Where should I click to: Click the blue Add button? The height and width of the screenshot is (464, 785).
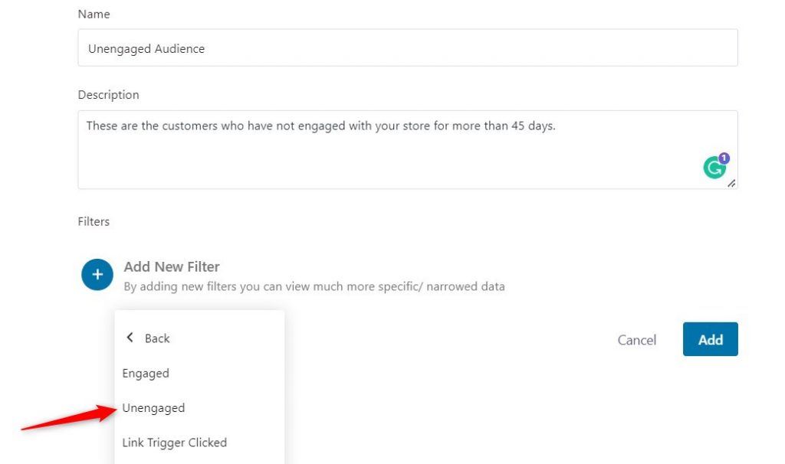[710, 339]
